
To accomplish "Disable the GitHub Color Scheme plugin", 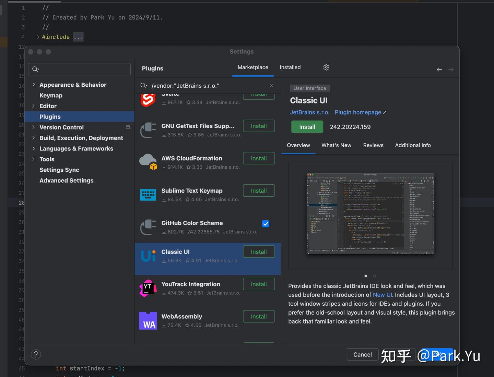I will [266, 223].
